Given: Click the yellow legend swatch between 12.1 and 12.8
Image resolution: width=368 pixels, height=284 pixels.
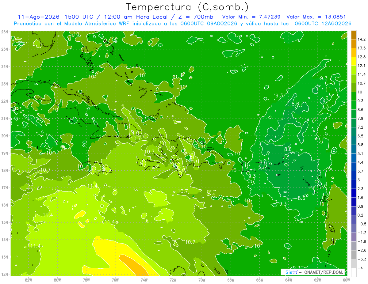Looking at the screenshot, I should [354, 61].
